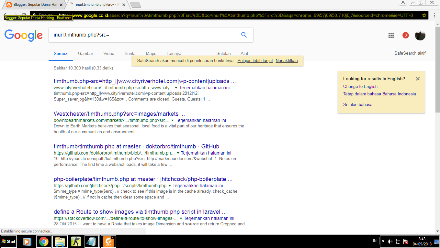Expand dropdown arrow next to stackoverflow URL
440x248 pixels.
click(181, 219)
